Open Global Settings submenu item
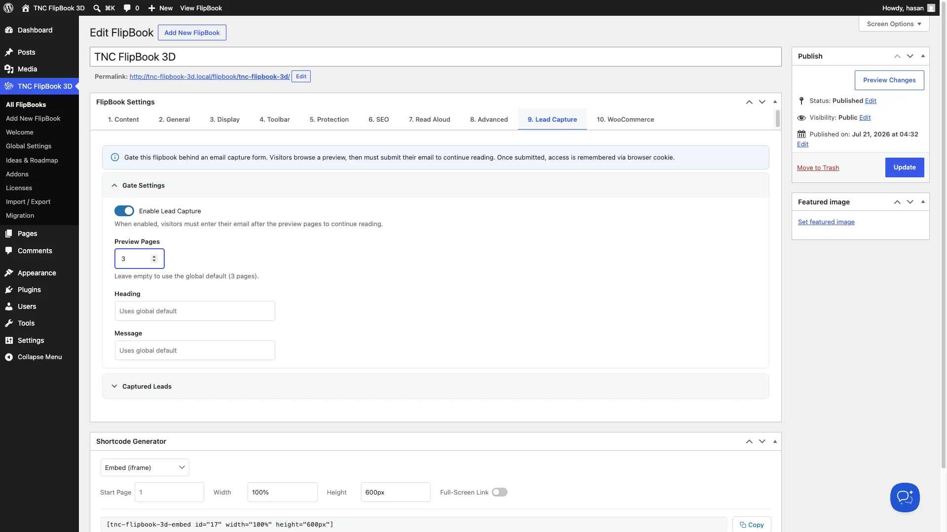The width and height of the screenshot is (947, 532). pyautogui.click(x=29, y=146)
